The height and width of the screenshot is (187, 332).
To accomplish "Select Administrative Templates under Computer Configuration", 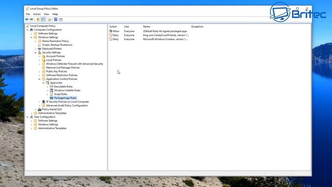I will tap(52, 113).
